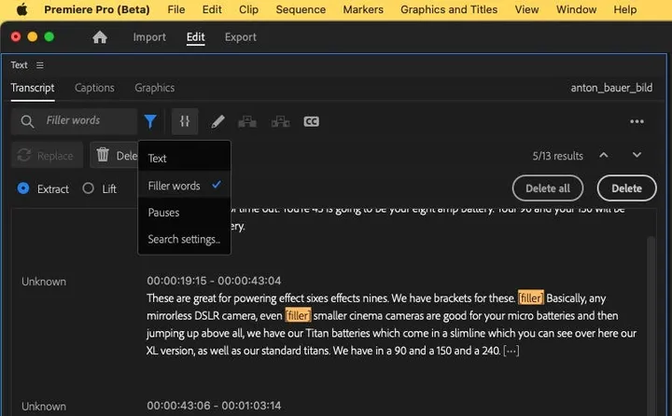Open the Premiere Pro (Beta) menu

[97, 9]
